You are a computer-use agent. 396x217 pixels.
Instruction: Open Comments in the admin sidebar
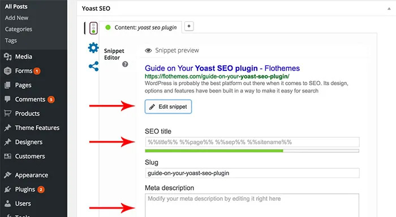click(29, 99)
